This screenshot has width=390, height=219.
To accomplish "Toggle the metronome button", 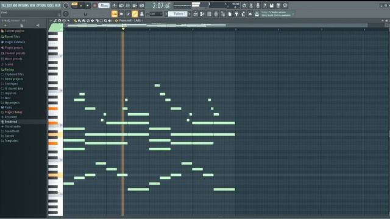I will point(115,5).
